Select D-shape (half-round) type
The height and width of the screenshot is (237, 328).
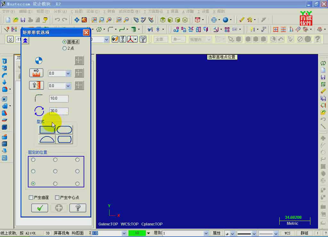click(47, 139)
